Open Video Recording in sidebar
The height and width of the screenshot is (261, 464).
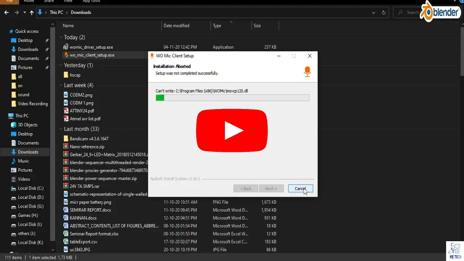[x=33, y=104]
